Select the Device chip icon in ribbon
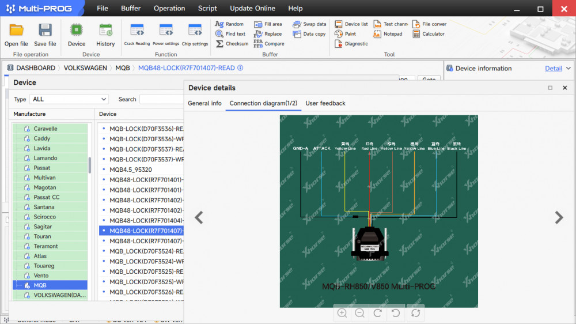Screen dimensions: 576x324 coord(77,30)
